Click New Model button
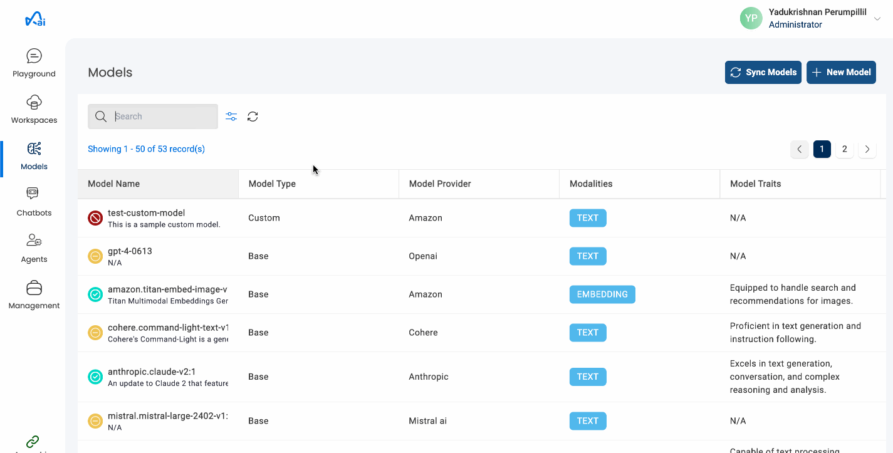 pyautogui.click(x=841, y=72)
